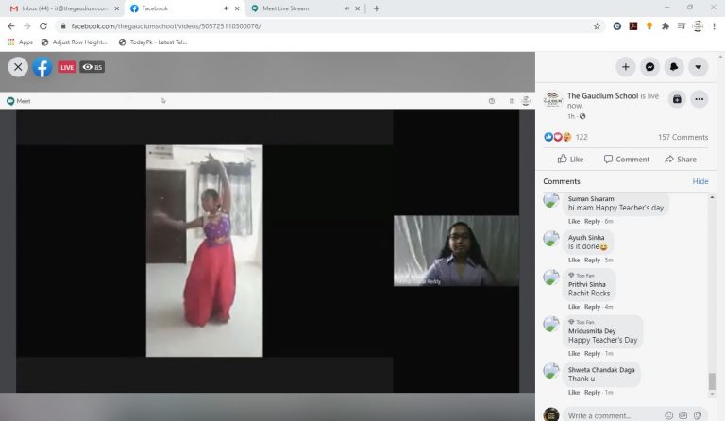Save the video using the bookmark icon

(676, 99)
